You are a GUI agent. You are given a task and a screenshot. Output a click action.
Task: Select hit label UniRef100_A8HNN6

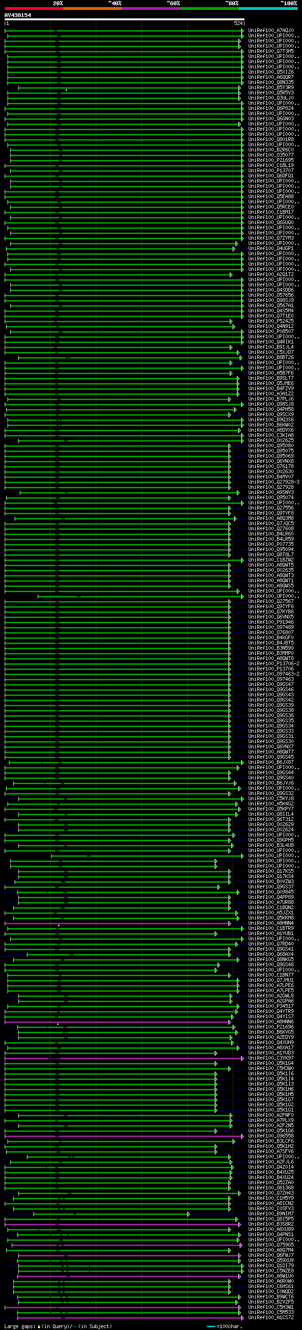pos(271,1022)
